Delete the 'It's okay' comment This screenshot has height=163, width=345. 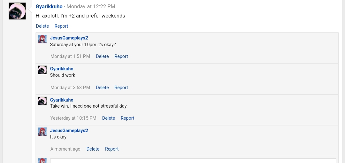click(93, 149)
